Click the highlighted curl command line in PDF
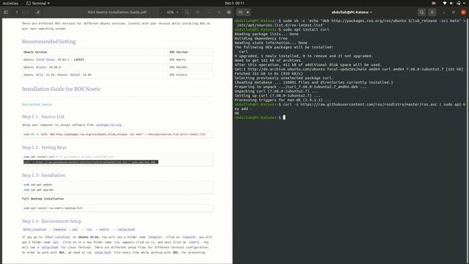The image size is (469, 264). pos(91,162)
